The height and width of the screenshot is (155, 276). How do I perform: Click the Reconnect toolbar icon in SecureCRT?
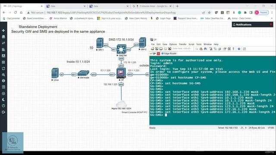click(x=165, y=49)
